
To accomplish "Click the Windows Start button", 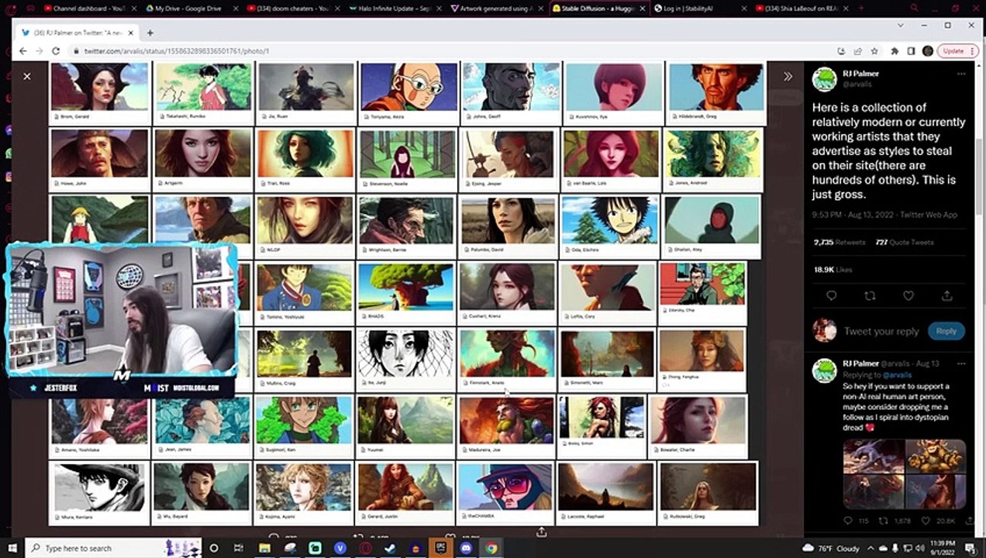I will click(x=12, y=548).
